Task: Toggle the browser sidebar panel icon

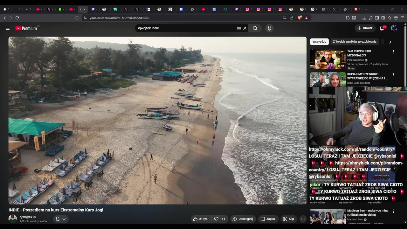Action: click(377, 18)
